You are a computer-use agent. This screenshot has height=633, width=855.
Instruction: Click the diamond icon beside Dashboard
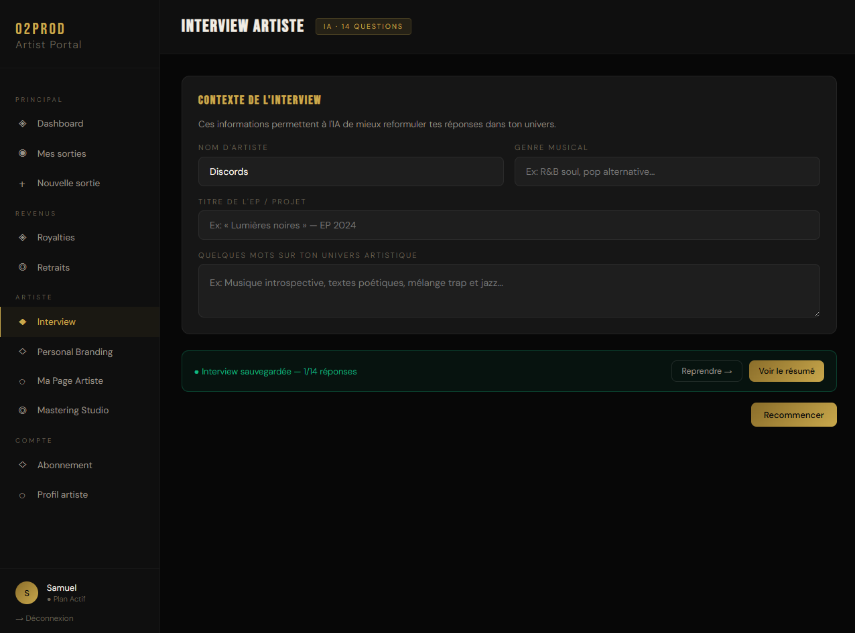pos(22,124)
